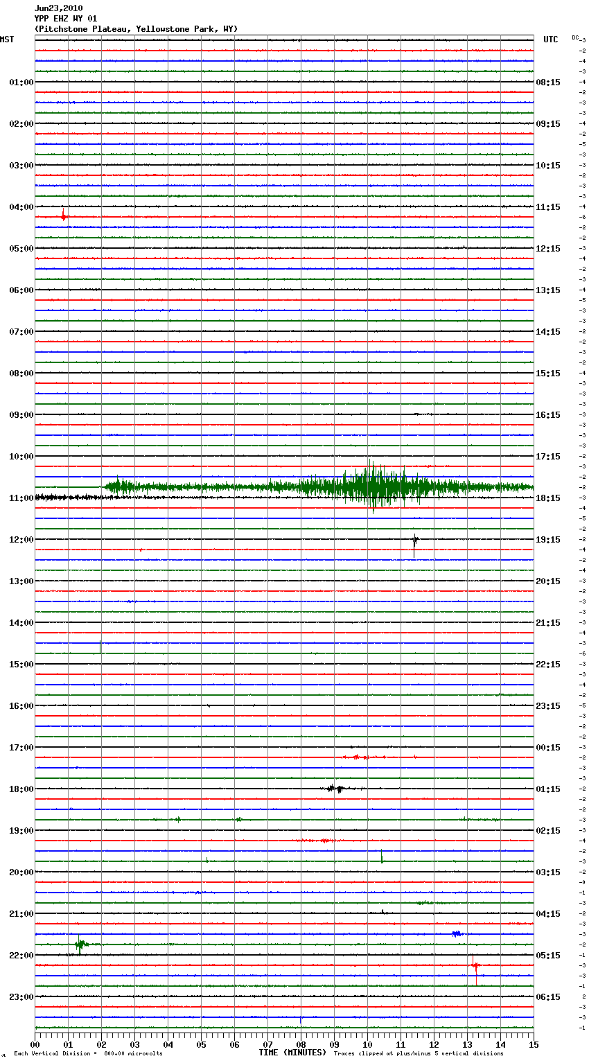Select the '13:00' MST hour label
Screen dimensions: 589x1063
[21, 581]
